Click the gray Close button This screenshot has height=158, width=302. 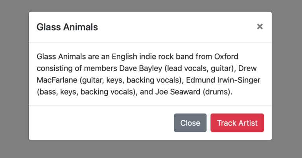[x=190, y=123]
